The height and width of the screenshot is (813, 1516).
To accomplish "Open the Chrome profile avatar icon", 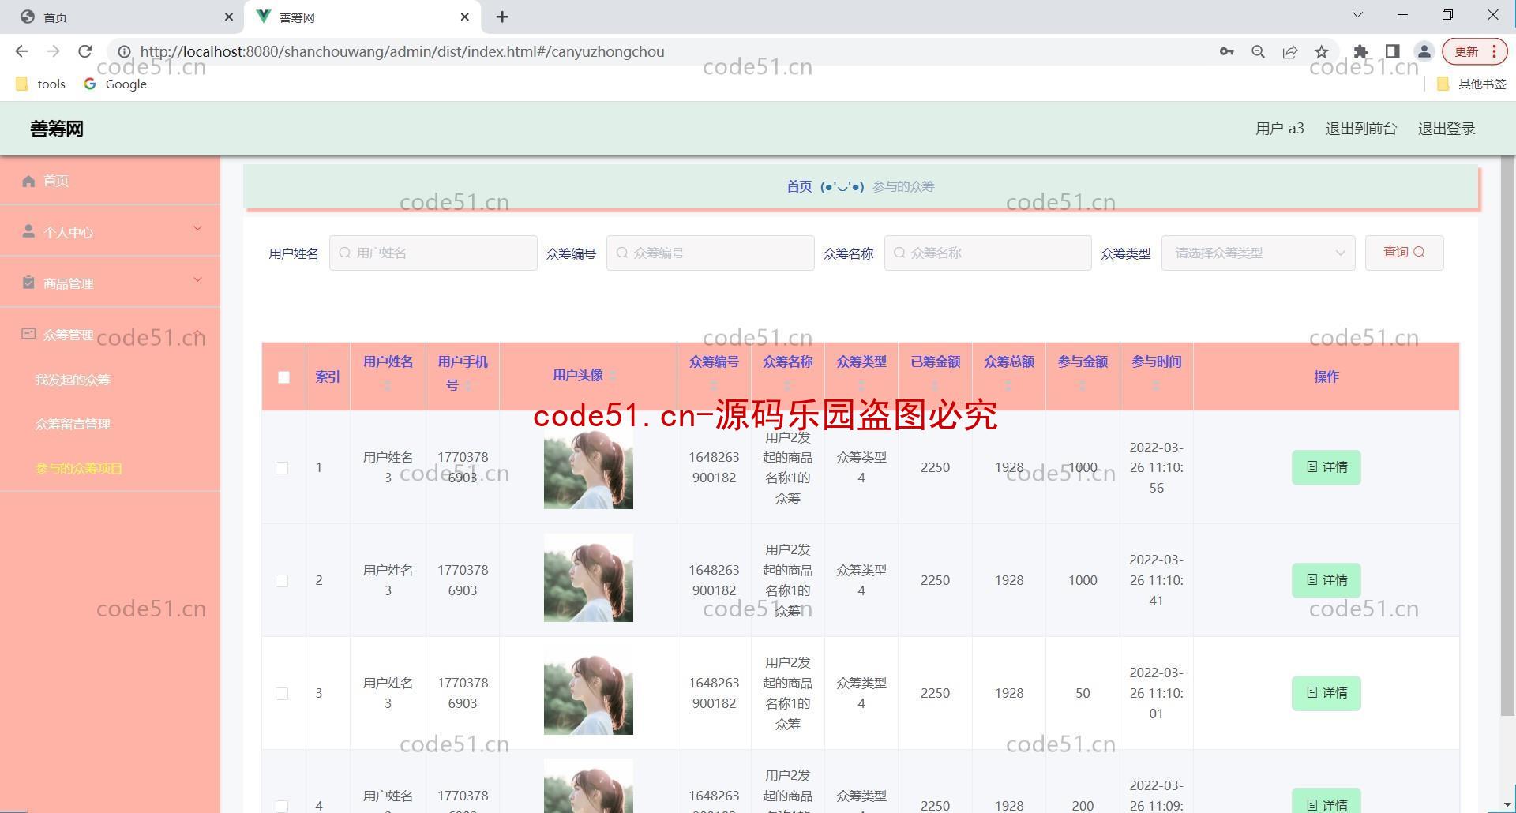I will (1424, 51).
